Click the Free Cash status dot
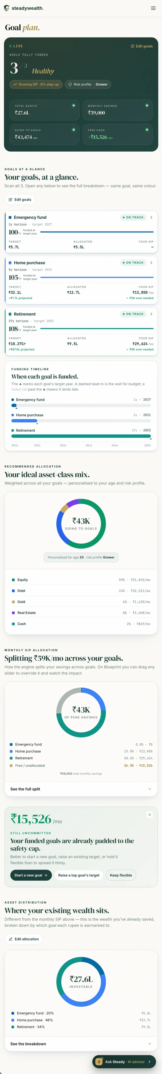The image size is (162, 1074). (147, 130)
